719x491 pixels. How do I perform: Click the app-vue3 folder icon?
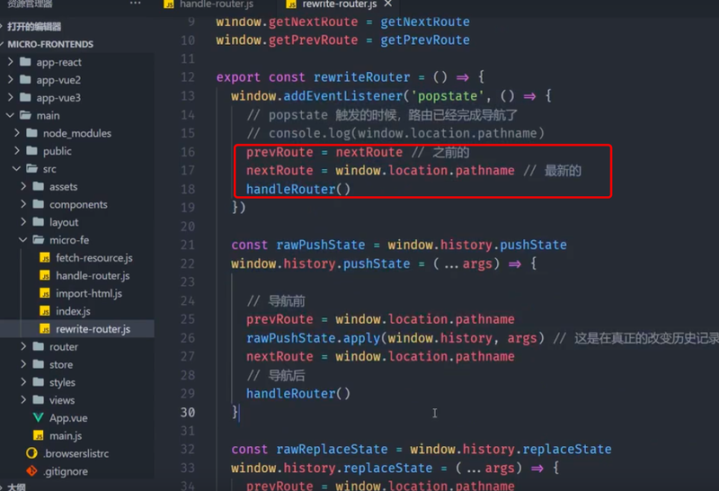coord(26,97)
